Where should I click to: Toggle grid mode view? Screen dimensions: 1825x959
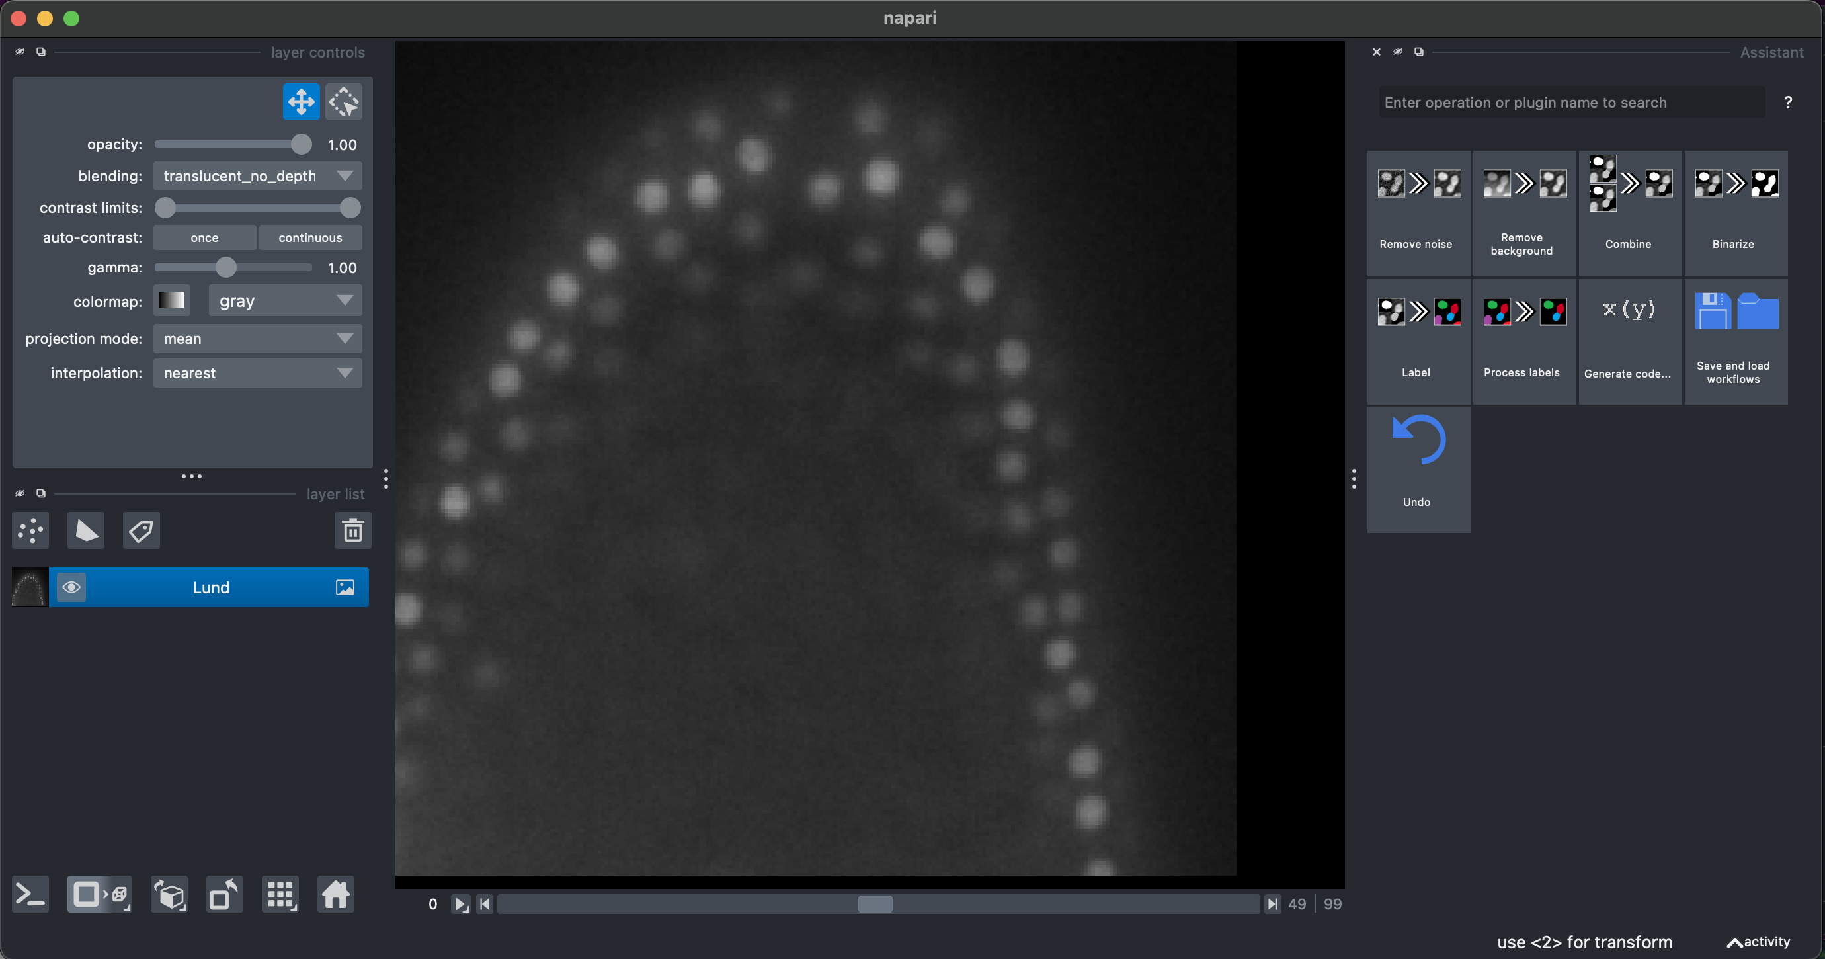(280, 894)
